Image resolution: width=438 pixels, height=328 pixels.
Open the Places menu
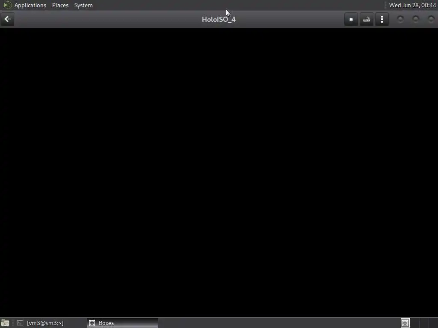point(60,5)
